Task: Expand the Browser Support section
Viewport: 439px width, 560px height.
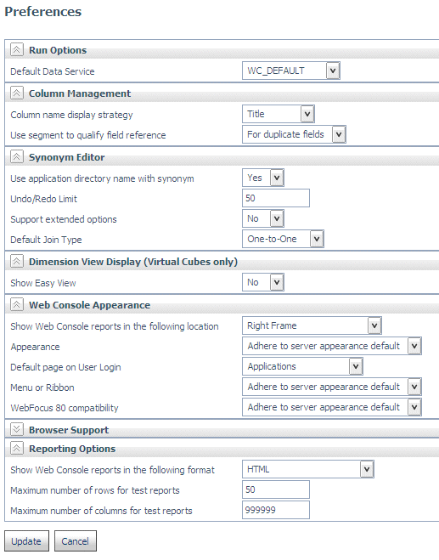Action: (17, 429)
